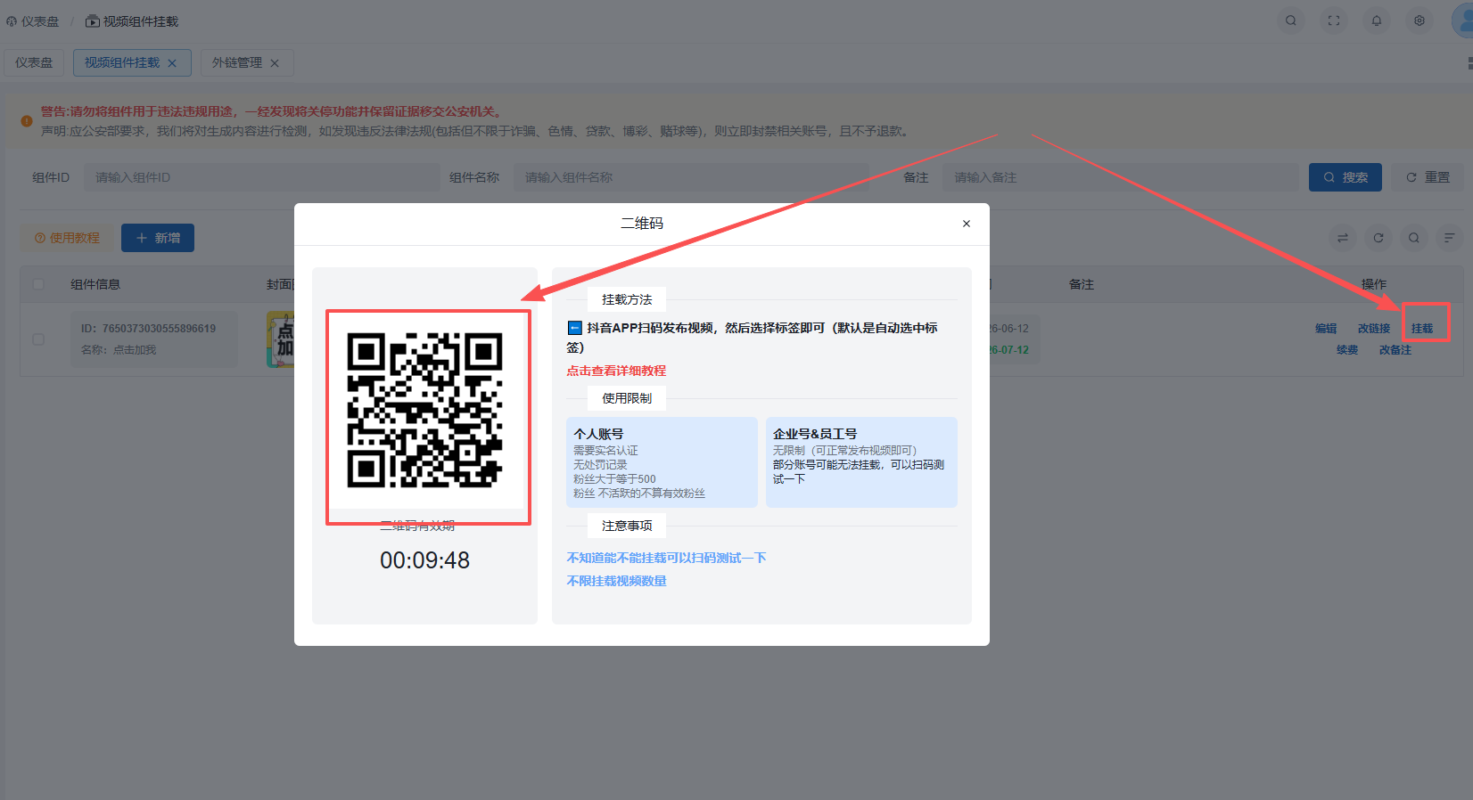Close the 二维码 dialog with the X
Image resolution: width=1473 pixels, height=800 pixels.
(967, 224)
